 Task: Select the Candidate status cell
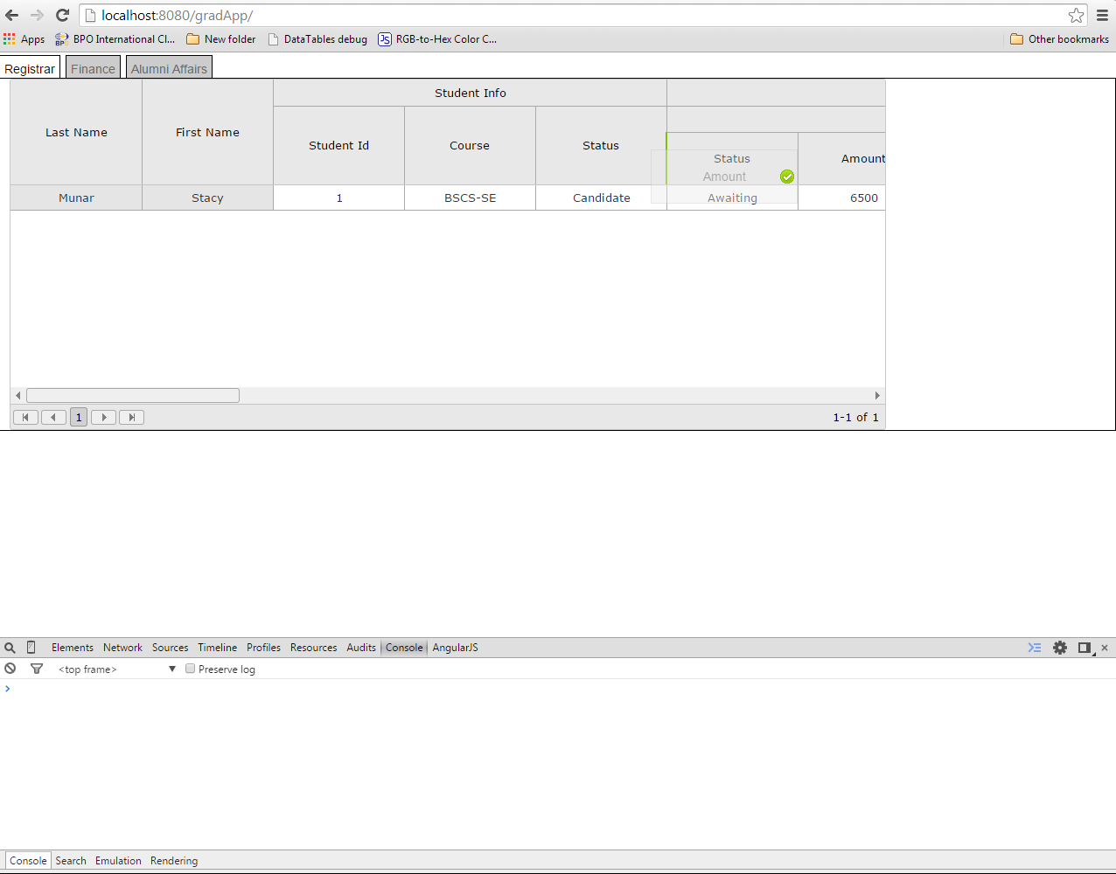pos(601,198)
